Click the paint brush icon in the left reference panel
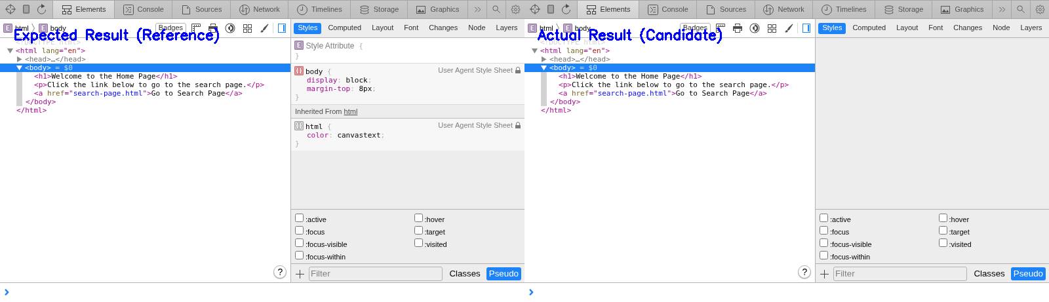1049x302 pixels. click(x=264, y=28)
